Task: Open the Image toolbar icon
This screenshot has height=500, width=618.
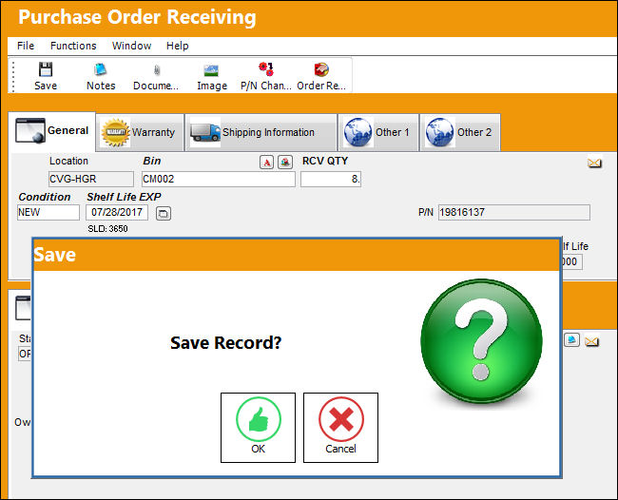Action: coord(212,76)
